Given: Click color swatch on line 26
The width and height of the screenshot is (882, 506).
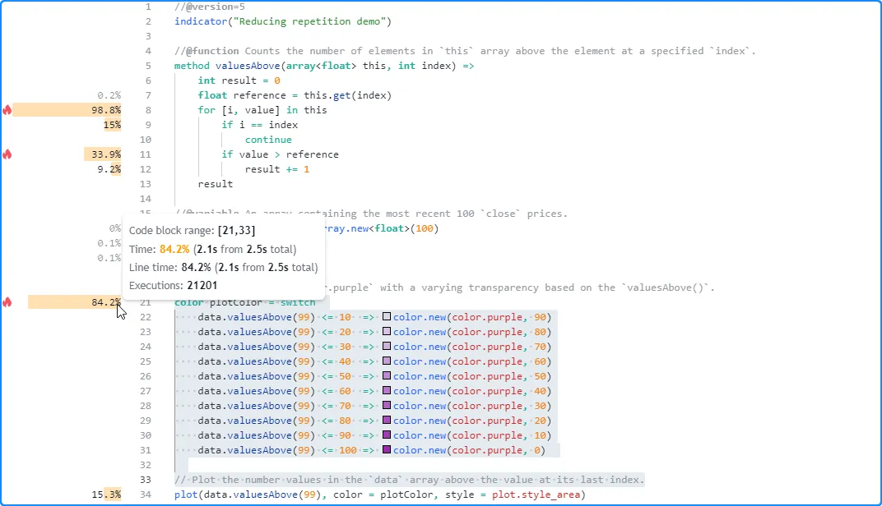Looking at the screenshot, I should pyautogui.click(x=387, y=376).
